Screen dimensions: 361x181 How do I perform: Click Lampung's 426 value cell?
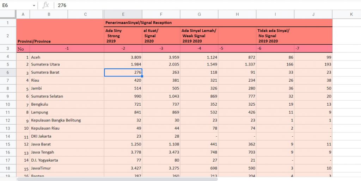pos(237,112)
